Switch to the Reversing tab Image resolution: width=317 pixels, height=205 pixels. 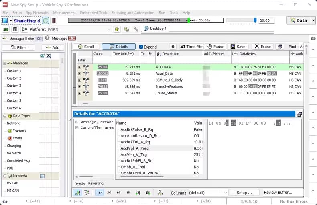pos(96,184)
